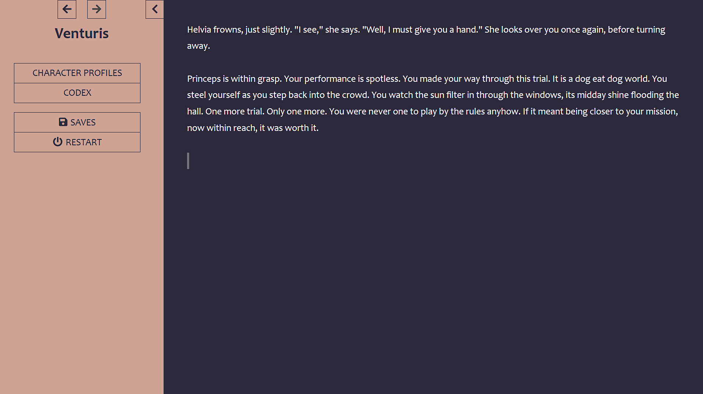
Task: Collapse the sidebar using the chevron
Action: coord(155,9)
